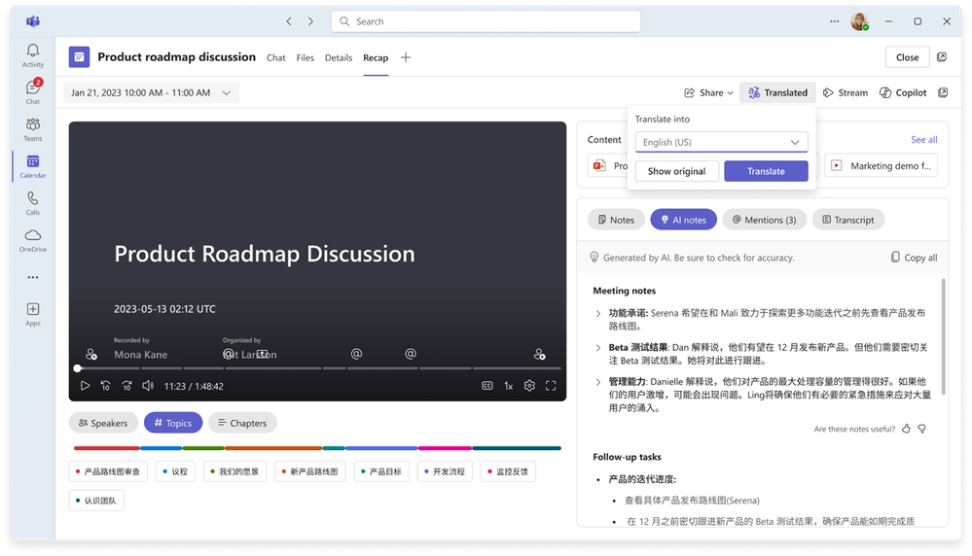Viewport: 972px width, 556px height.
Task: Switch to the Chat tab
Action: tap(276, 57)
